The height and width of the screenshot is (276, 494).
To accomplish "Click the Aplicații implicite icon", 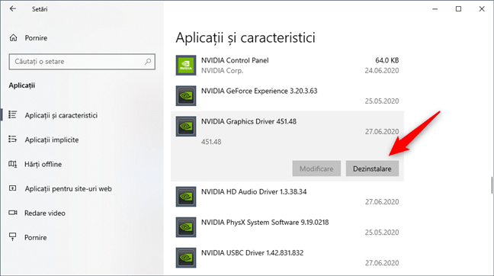I will click(x=13, y=139).
